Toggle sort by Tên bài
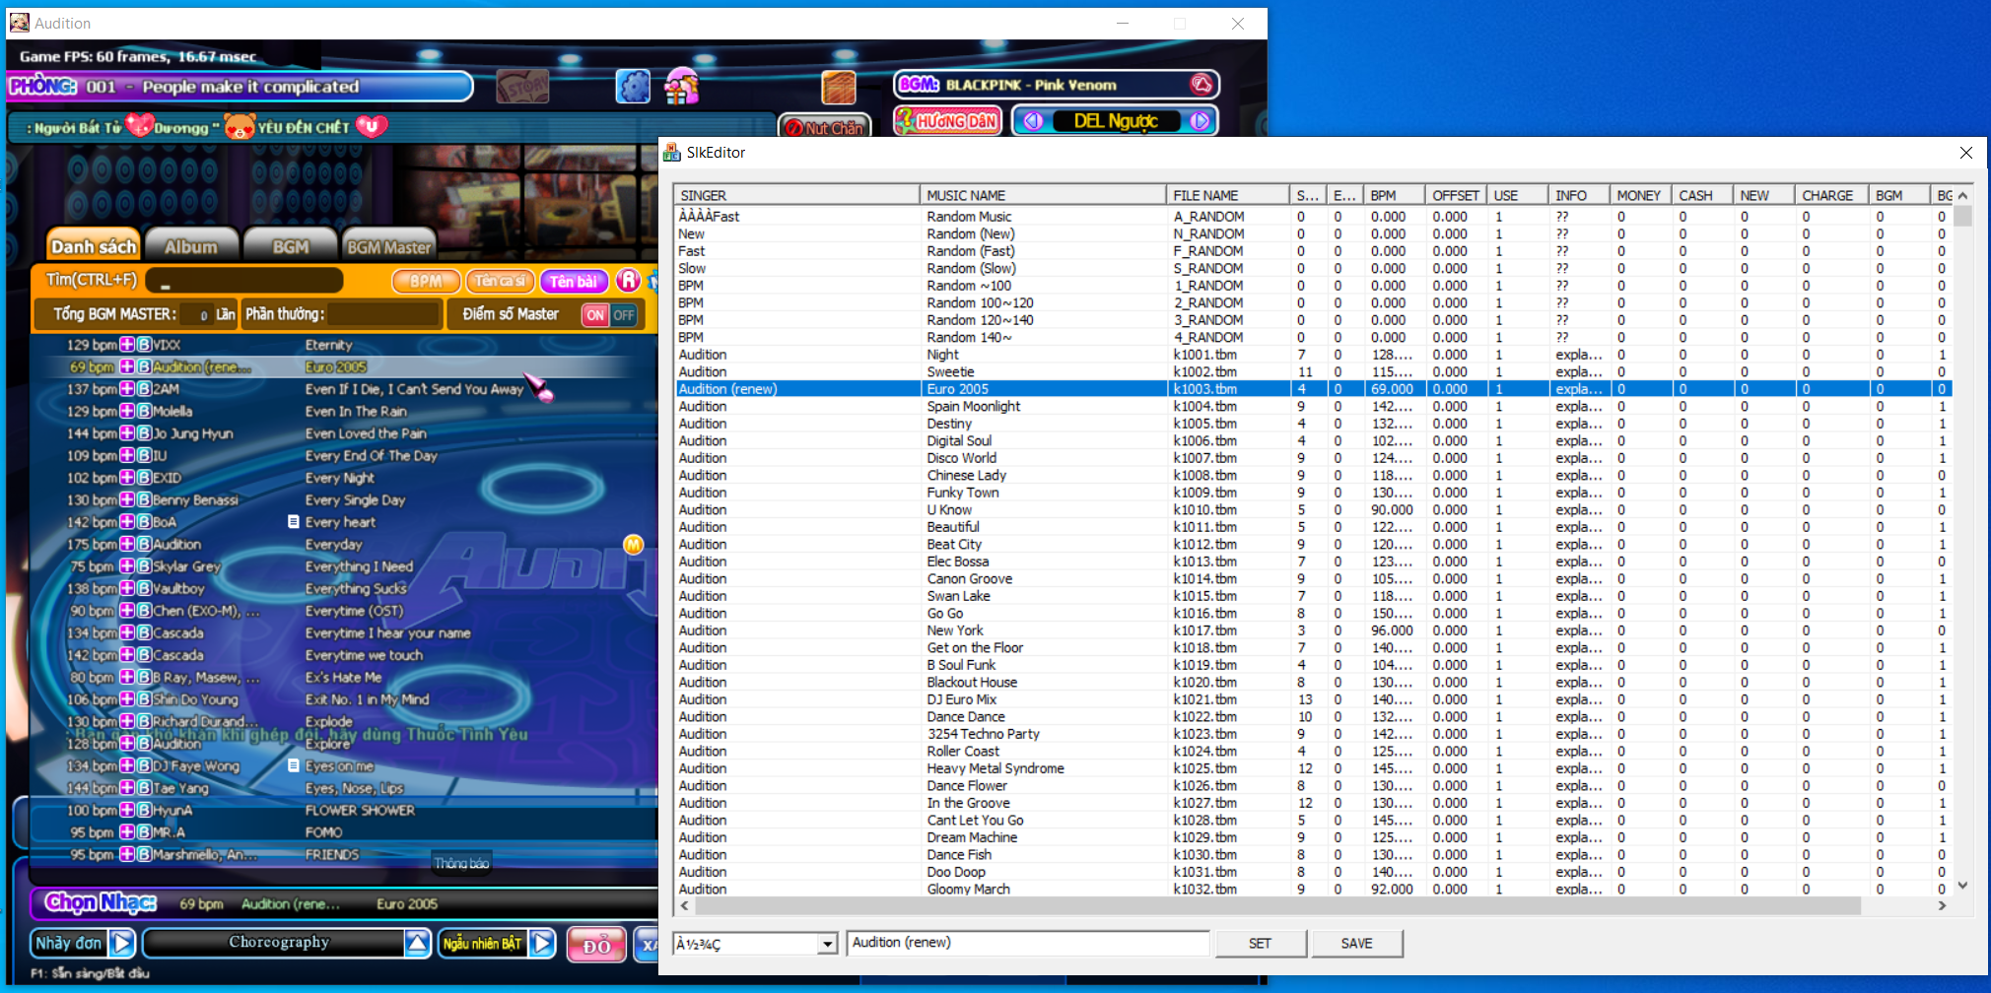This screenshot has height=993, width=1991. (574, 281)
